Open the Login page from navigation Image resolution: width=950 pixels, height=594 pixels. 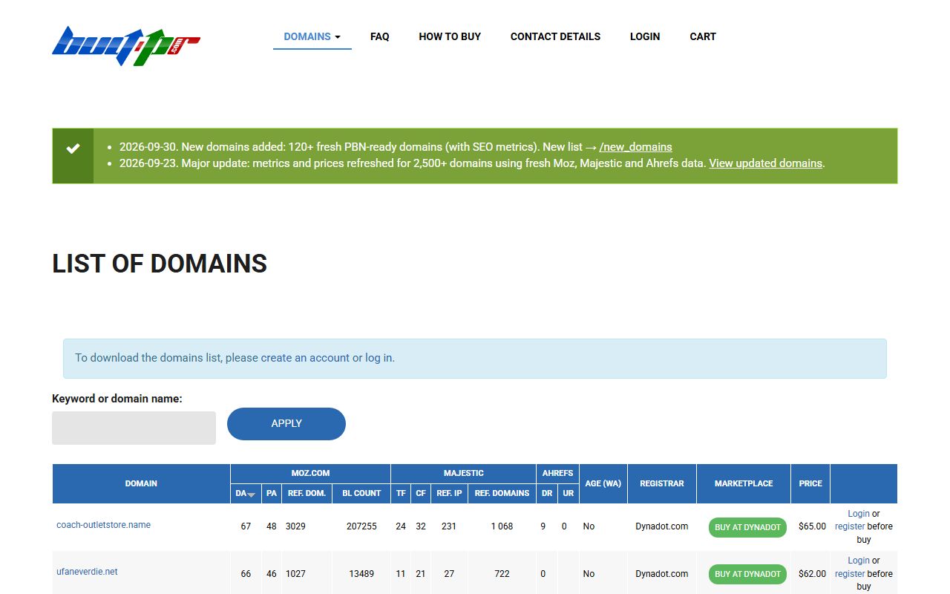point(645,36)
